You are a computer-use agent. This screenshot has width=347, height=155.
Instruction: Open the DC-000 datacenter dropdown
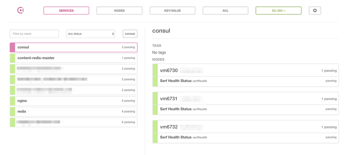(279, 11)
